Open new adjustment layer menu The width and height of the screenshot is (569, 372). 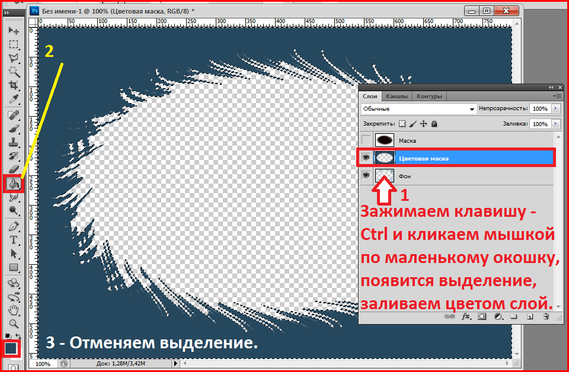point(498,316)
